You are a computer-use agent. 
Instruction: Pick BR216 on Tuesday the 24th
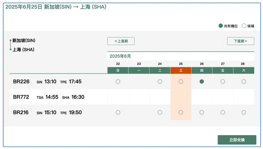[x=160, y=112]
